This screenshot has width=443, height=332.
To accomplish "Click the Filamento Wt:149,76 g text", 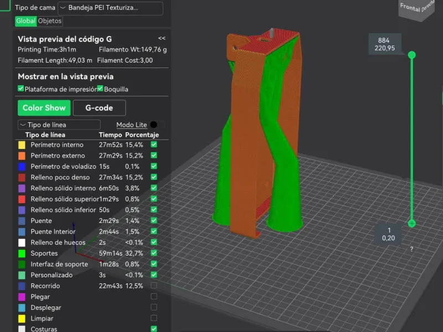I will click(x=133, y=50).
